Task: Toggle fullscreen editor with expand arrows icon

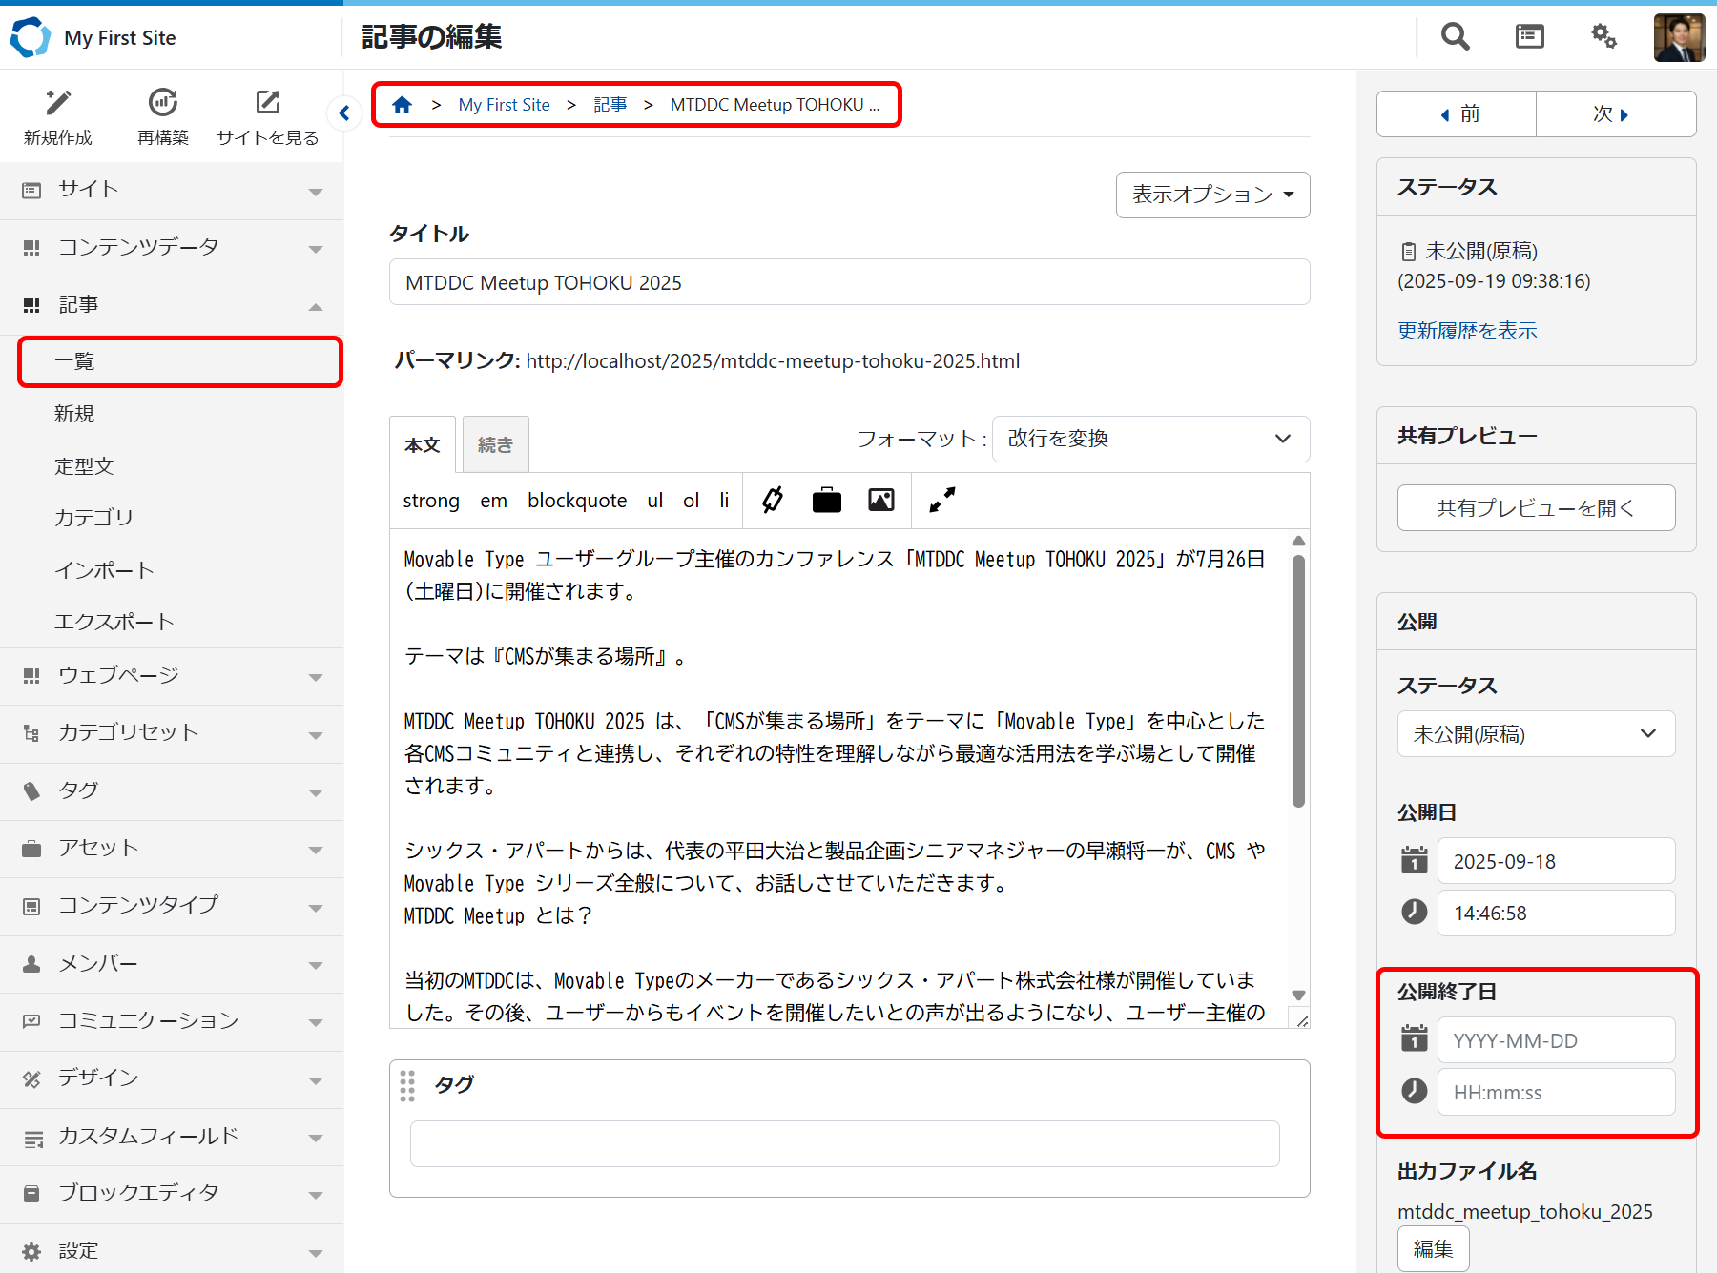Action: (942, 500)
